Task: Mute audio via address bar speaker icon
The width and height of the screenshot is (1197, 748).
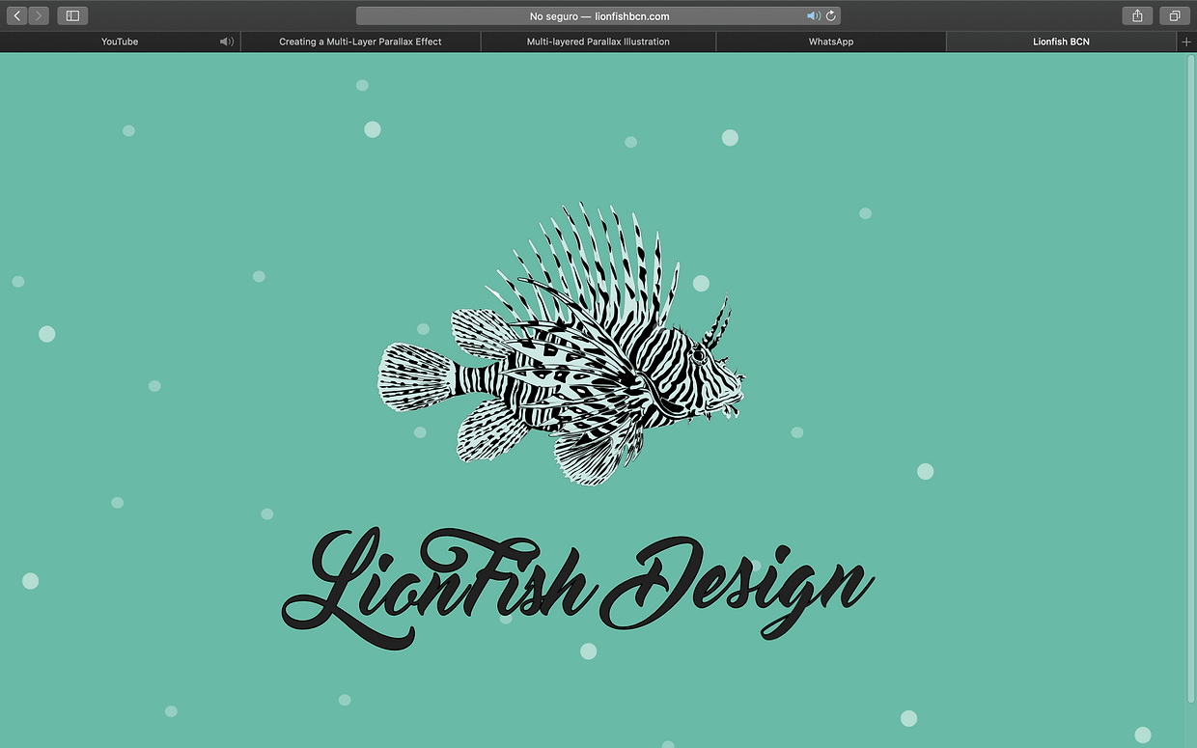Action: pos(813,15)
